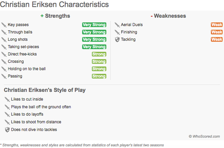Click the Holding on to the ball label
Image resolution: width=224 pixels, height=148 pixels.
tap(27, 69)
